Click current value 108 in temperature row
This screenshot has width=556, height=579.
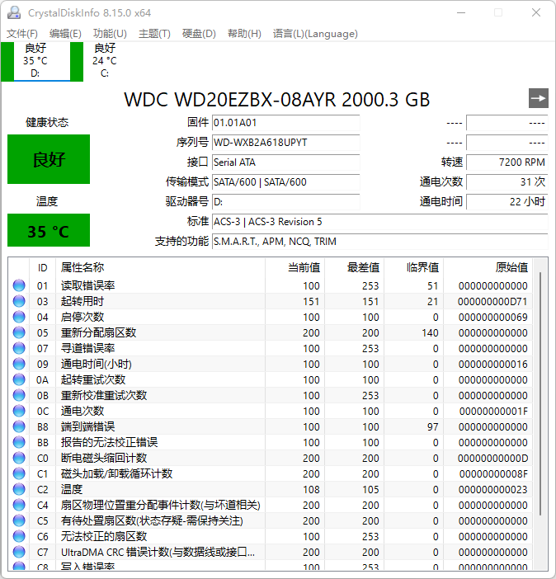pos(311,490)
